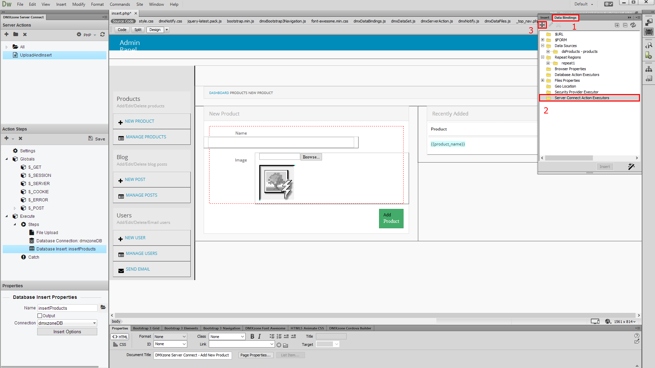This screenshot has height=368, width=655.
Task: Switch Properties to CSS mode
Action: tap(120, 344)
